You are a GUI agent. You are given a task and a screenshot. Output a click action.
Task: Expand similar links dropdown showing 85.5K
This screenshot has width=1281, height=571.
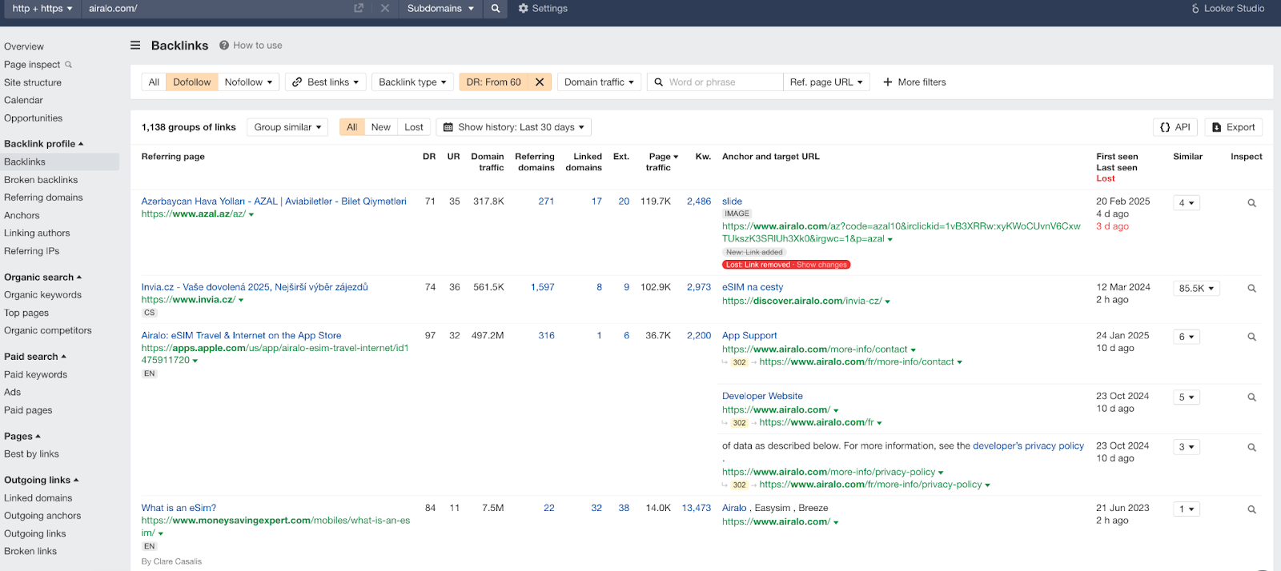[1196, 289]
